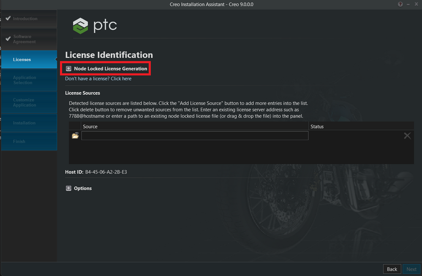
Task: Open help via the question mark icon
Action: pyautogui.click(x=400, y=4)
